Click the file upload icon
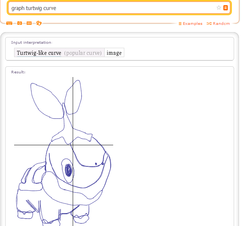This screenshot has width=243, height=226. pyautogui.click(x=39, y=23)
